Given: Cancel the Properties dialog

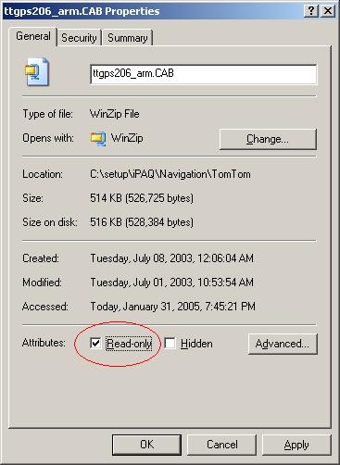Looking at the screenshot, I should tap(222, 445).
